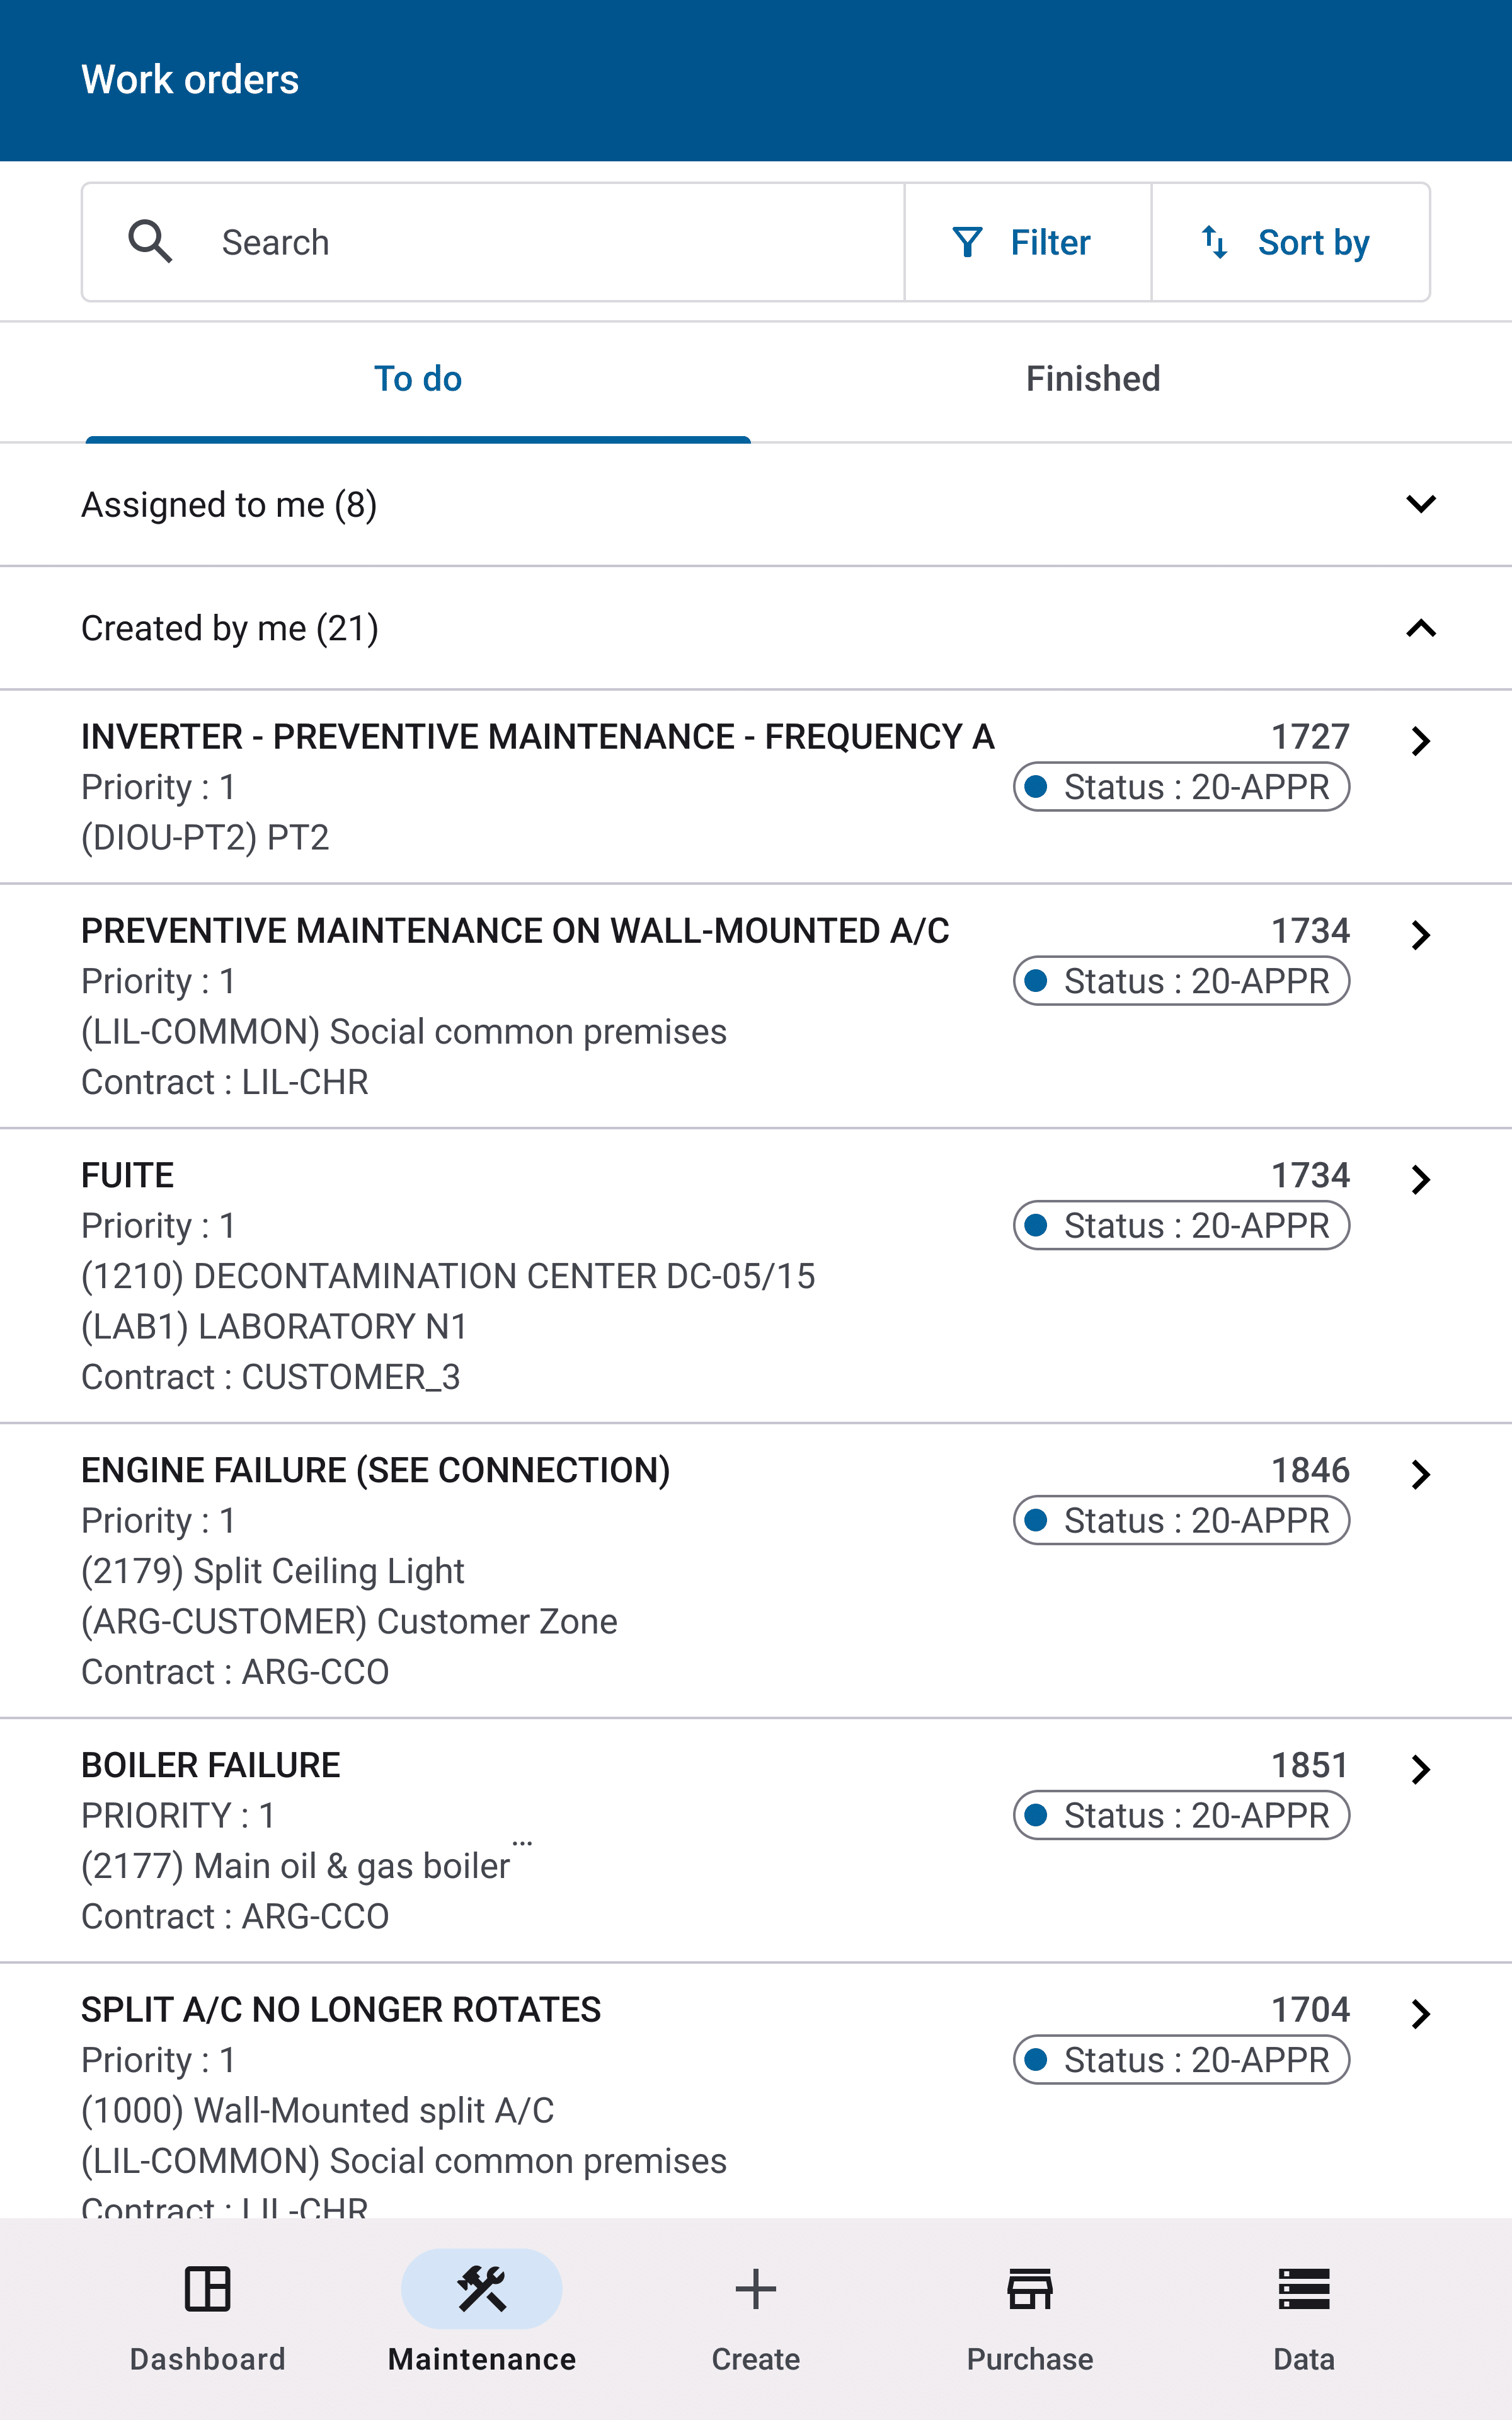Collapse the Created by me group

coord(1420,628)
